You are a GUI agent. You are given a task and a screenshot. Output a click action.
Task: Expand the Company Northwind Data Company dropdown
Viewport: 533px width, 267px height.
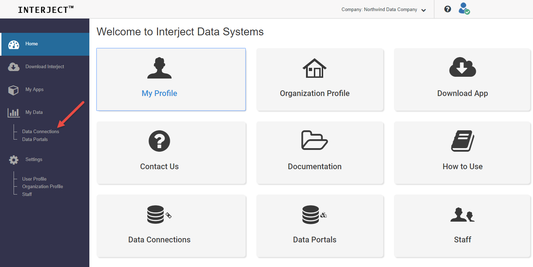click(x=384, y=10)
